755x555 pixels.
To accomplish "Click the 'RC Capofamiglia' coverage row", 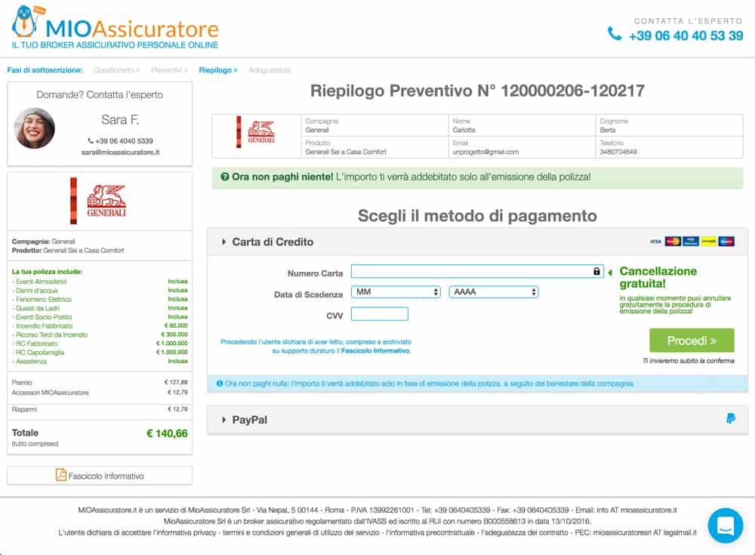I will pyautogui.click(x=100, y=352).
